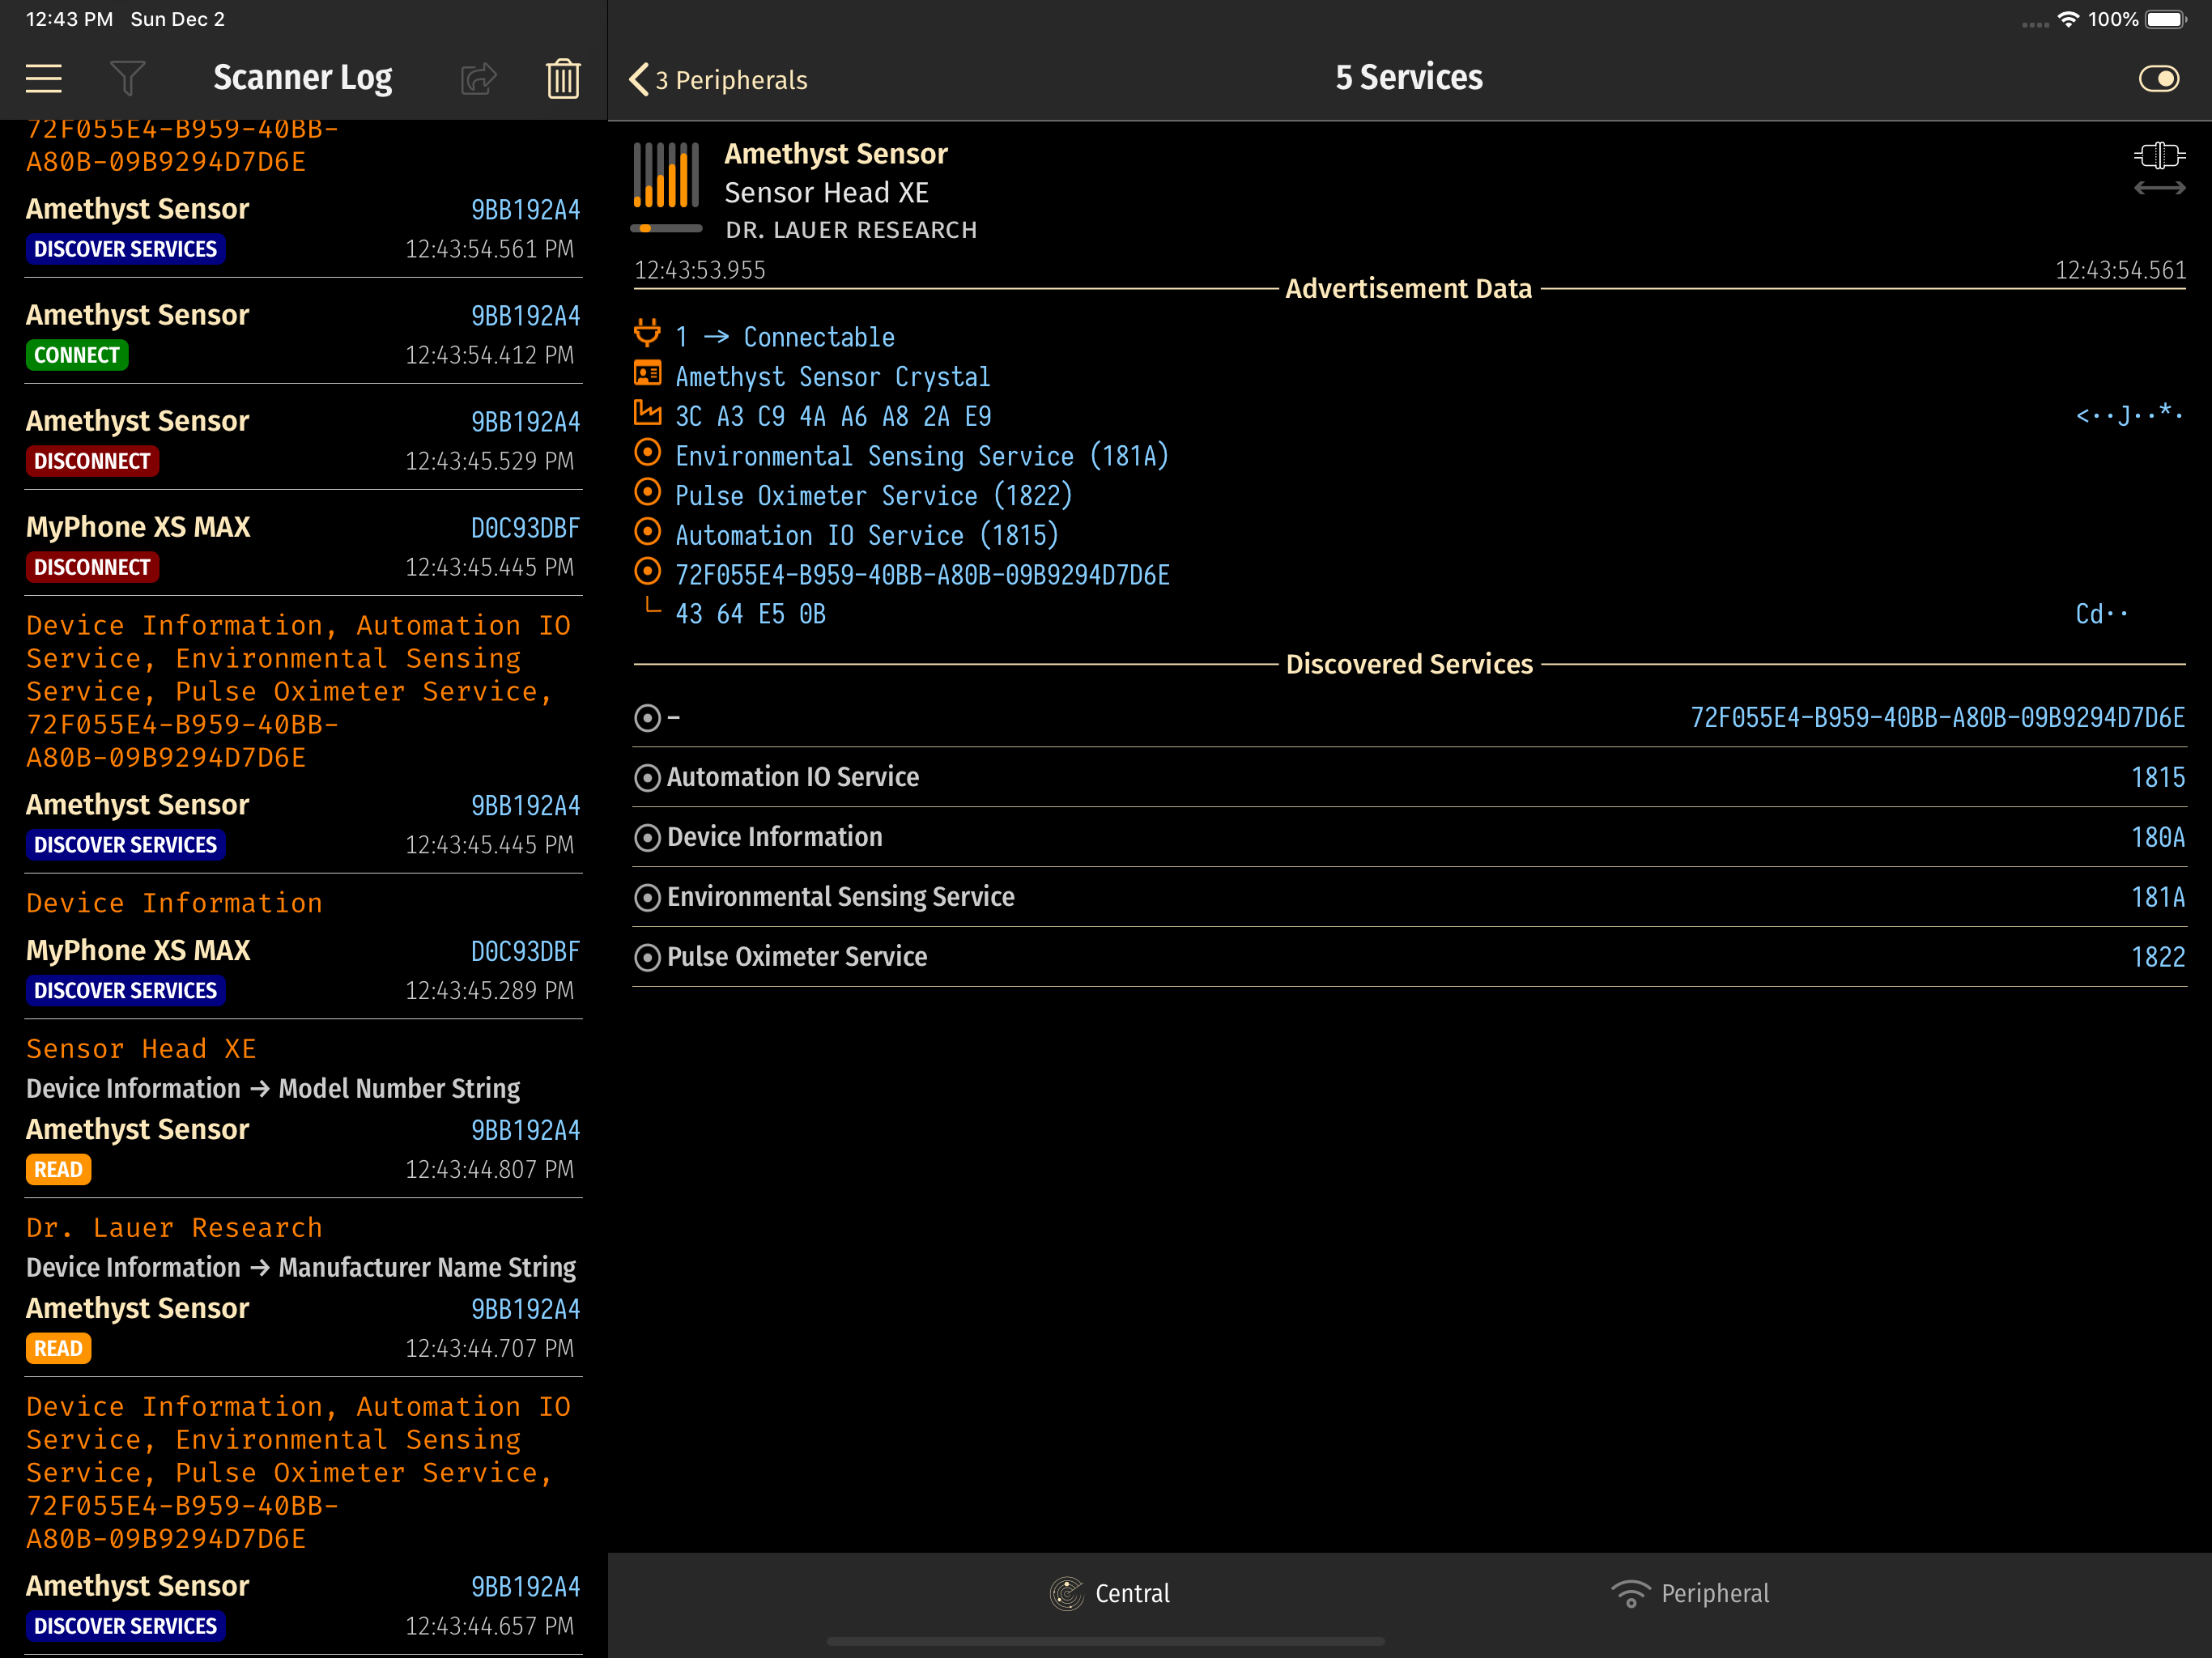Tap 'Dr. Lauer Research' log value
Screen dimensions: 2212x1658
174,1227
